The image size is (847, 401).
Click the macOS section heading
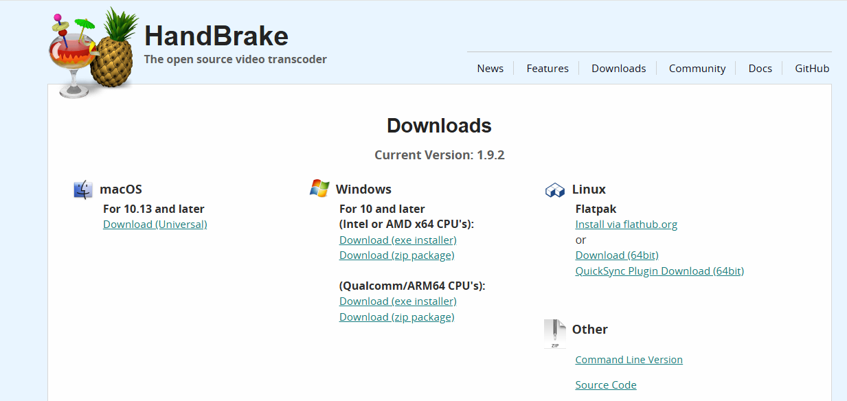(121, 190)
